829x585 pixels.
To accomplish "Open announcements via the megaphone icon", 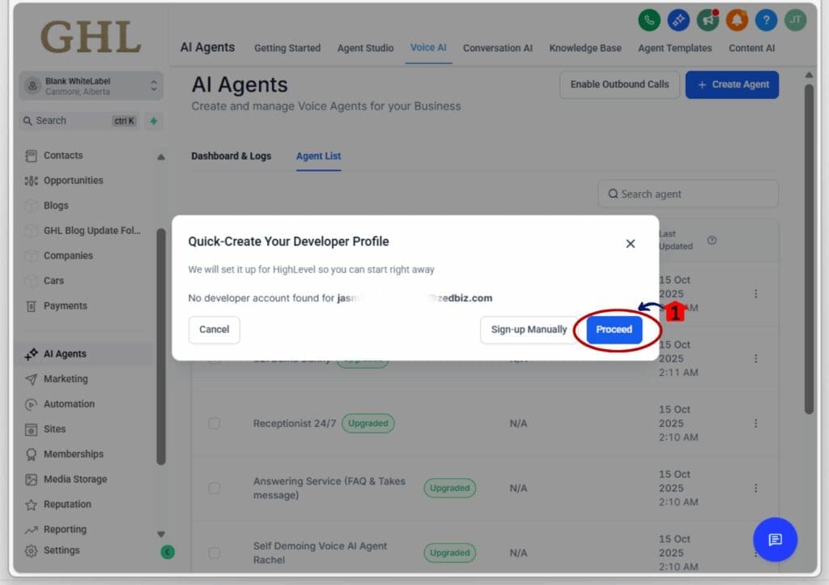I will (x=708, y=20).
